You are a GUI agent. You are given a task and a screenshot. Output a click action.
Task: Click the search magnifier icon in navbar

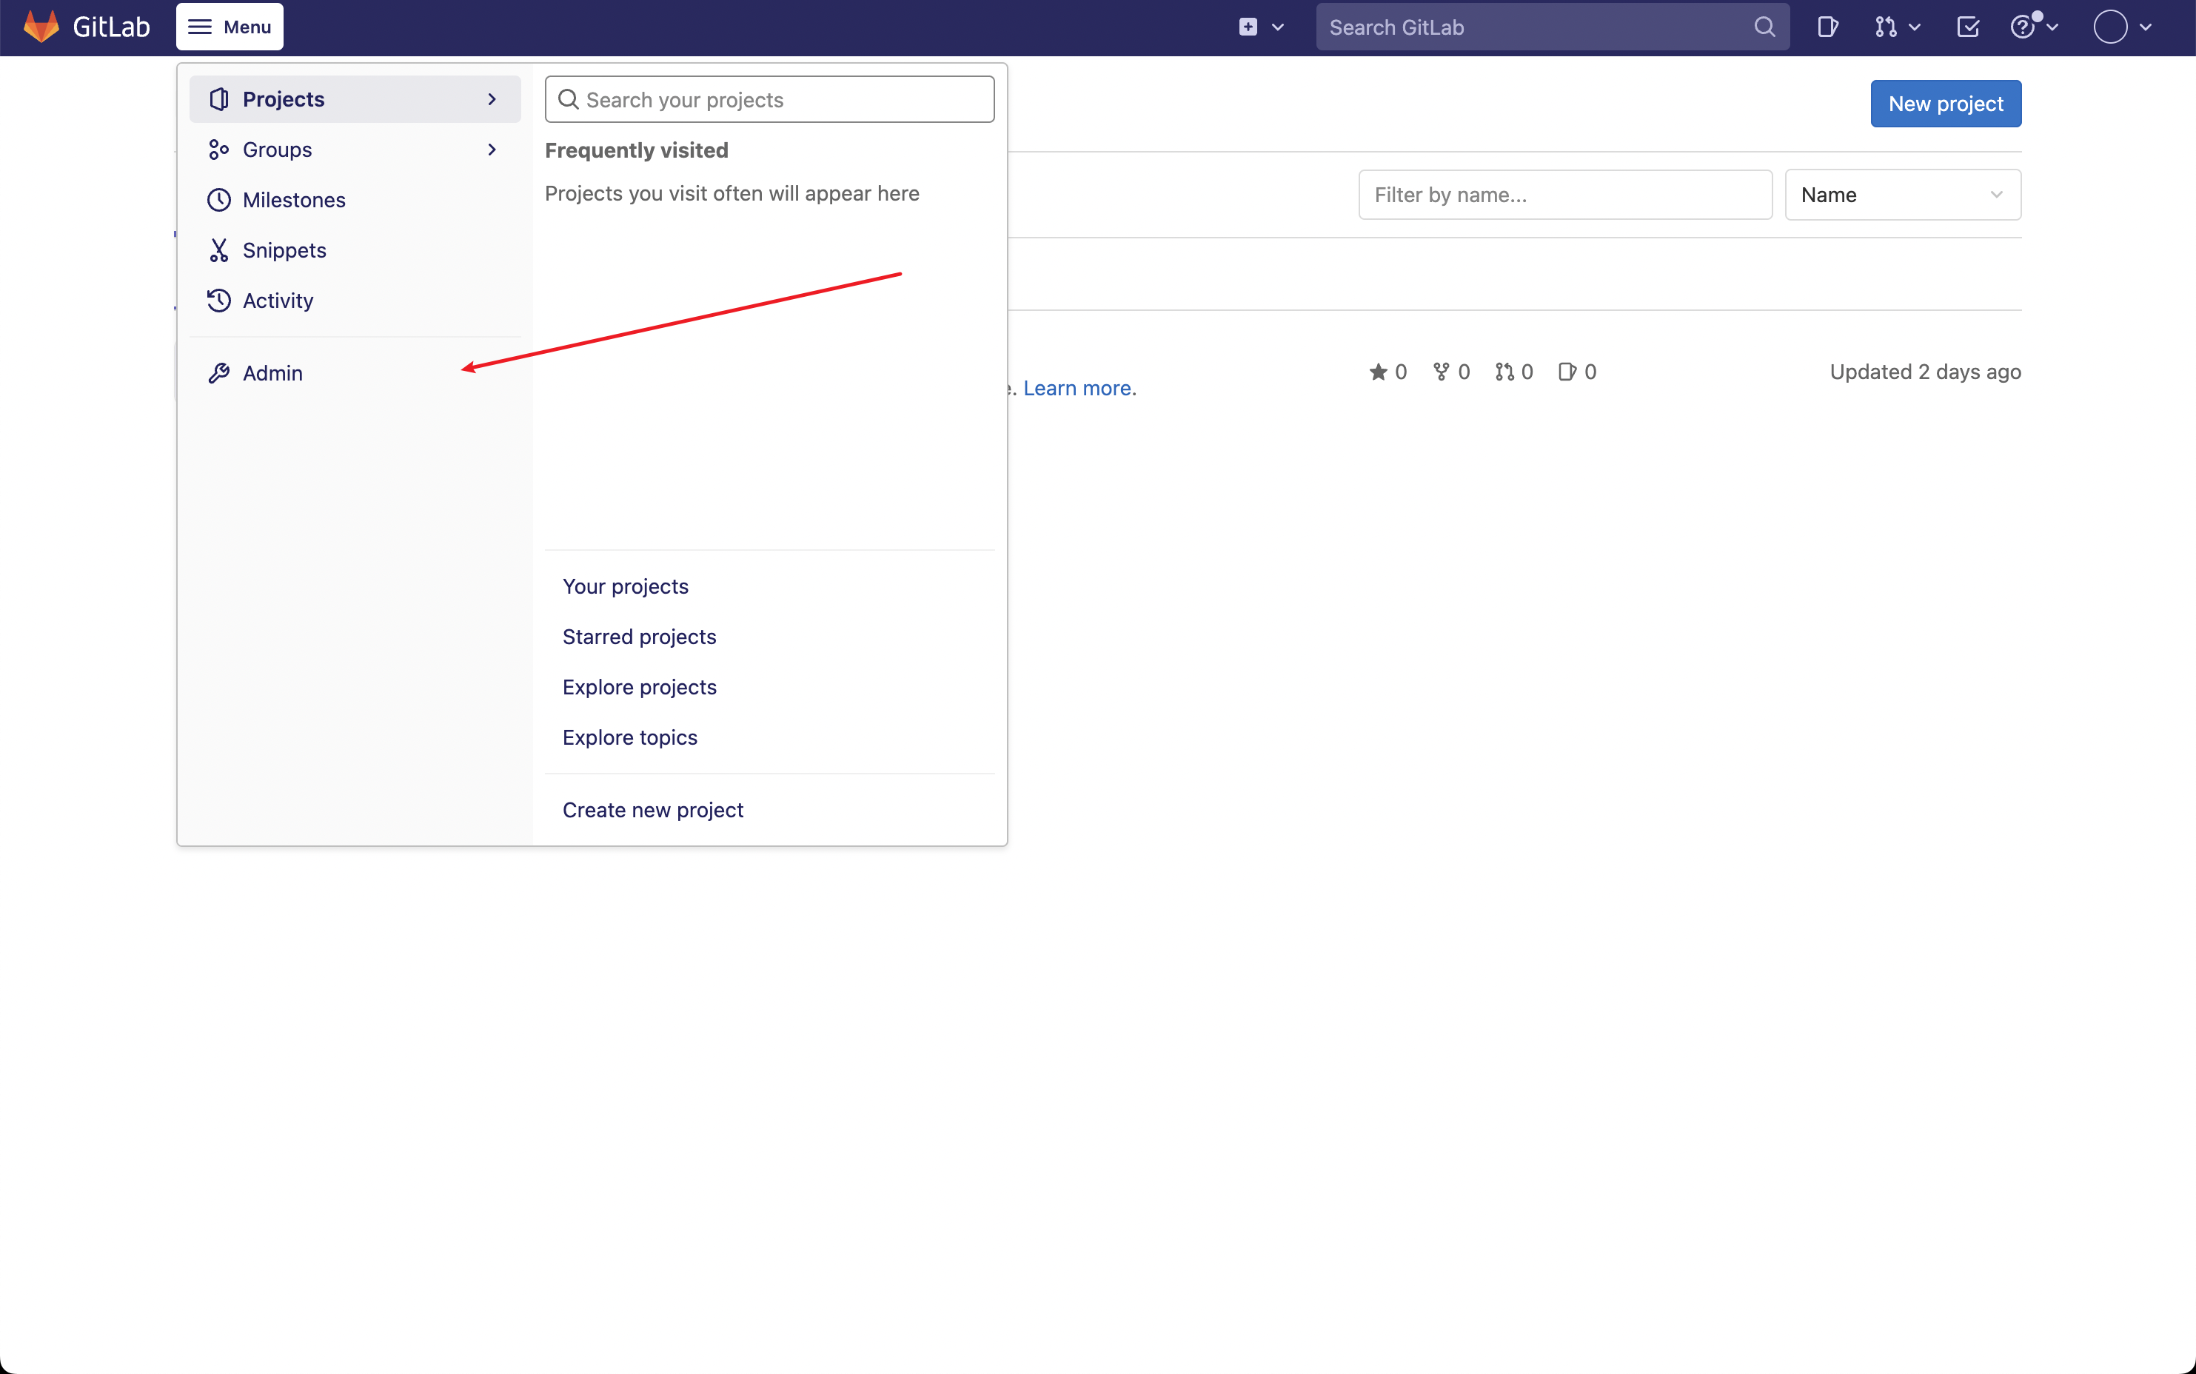click(x=1764, y=27)
